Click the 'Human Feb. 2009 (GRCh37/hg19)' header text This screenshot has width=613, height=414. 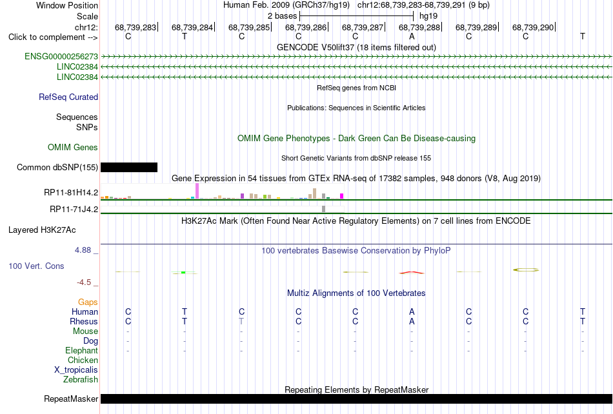286,5
